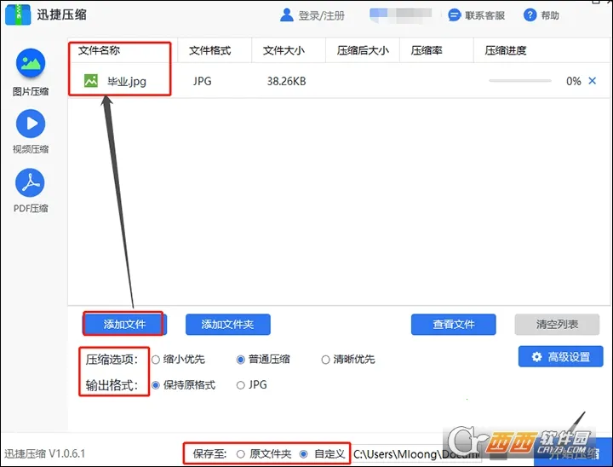The width and height of the screenshot is (613, 467).
Task: Set save location to 自定义
Action: pos(304,454)
